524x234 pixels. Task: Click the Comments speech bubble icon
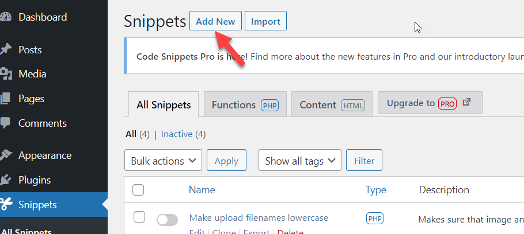point(5,123)
